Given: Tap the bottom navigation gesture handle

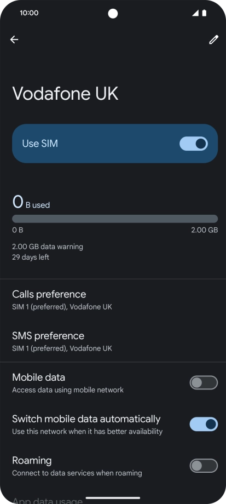Looking at the screenshot, I should pyautogui.click(x=113, y=498).
